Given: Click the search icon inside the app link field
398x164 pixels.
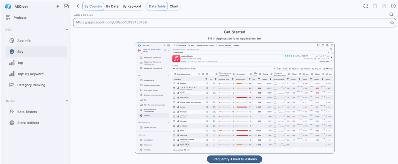Looking at the screenshot, I should (x=392, y=23).
